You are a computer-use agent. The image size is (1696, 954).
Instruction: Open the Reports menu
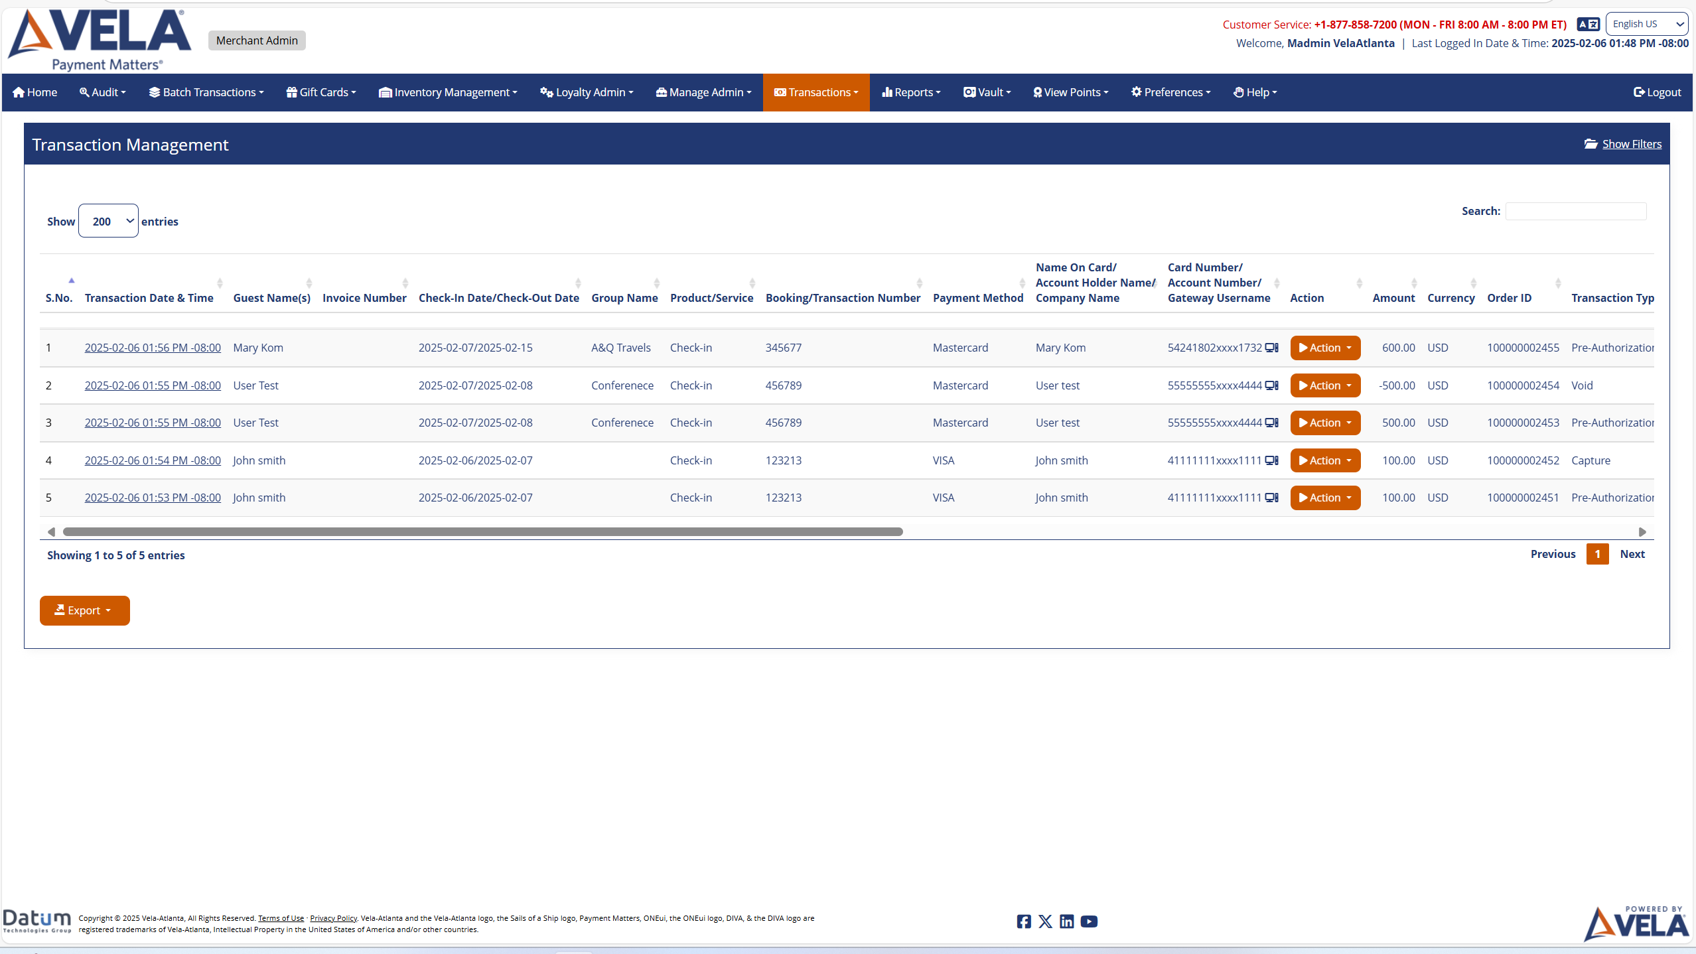910,92
